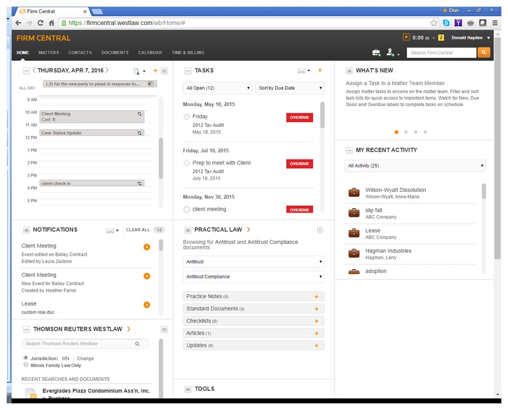Select Illinois Family Law Only radio
Screen dimensions: 508x410
tap(26, 365)
